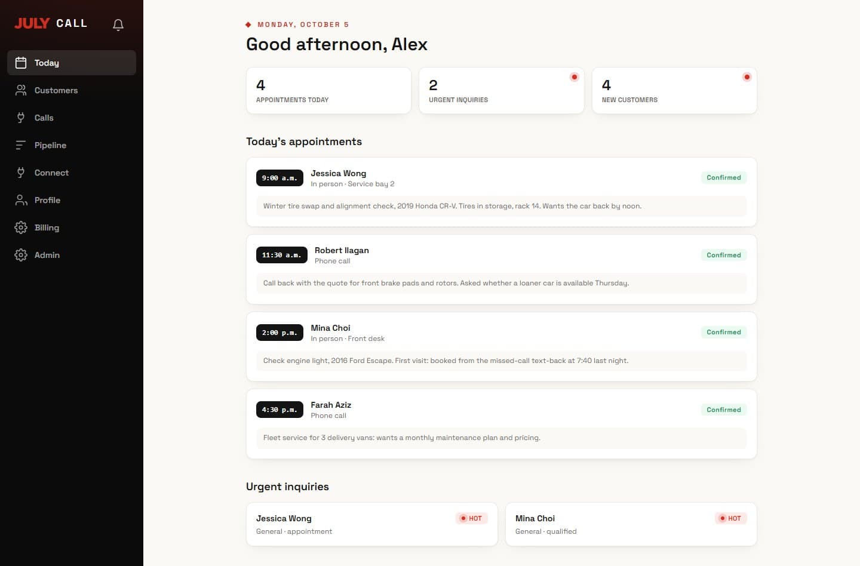Click the 2:00 p.m. time badge

279,333
